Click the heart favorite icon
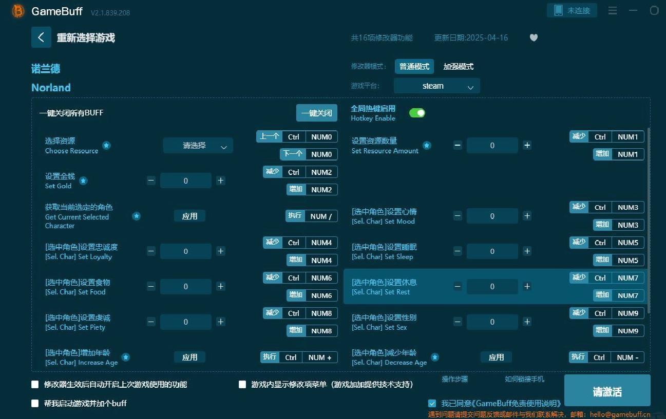Viewport: 666px width, 419px height. coord(534,37)
